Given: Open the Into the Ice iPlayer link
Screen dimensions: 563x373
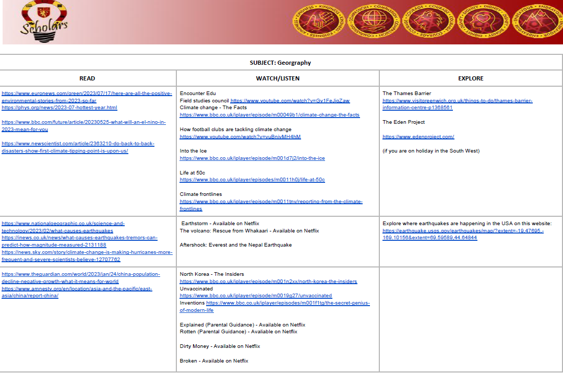Looking at the screenshot, I should pyautogui.click(x=252, y=158).
